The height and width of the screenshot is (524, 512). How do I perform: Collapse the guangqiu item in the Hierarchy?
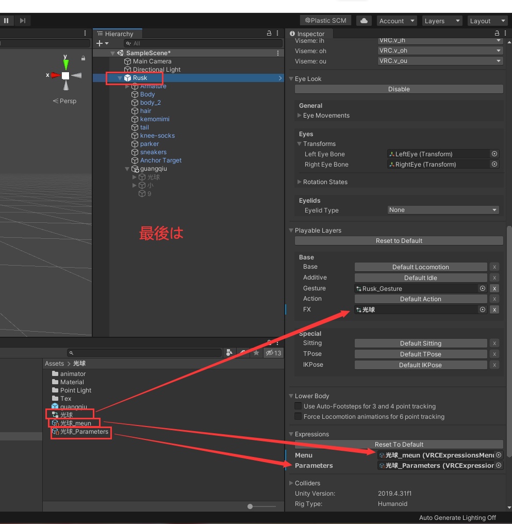click(x=127, y=169)
